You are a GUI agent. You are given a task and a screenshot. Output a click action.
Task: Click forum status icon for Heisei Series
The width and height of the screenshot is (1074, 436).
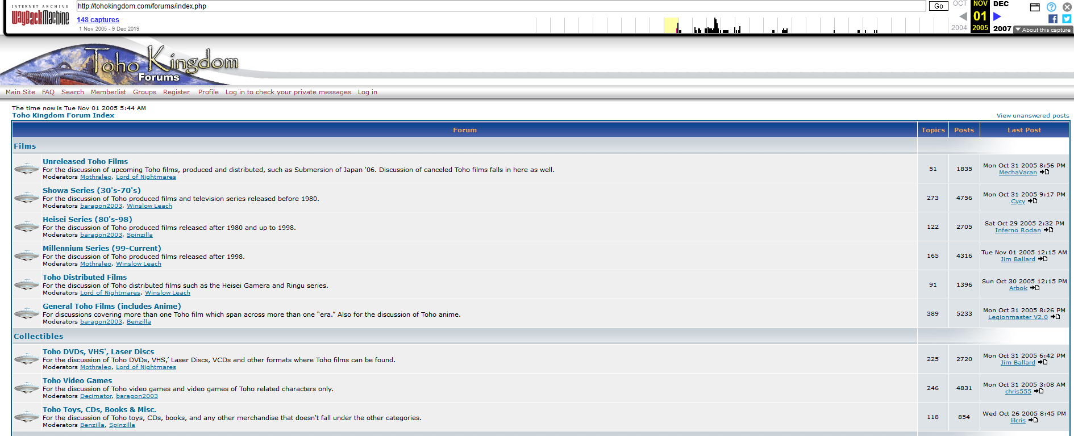click(x=26, y=227)
